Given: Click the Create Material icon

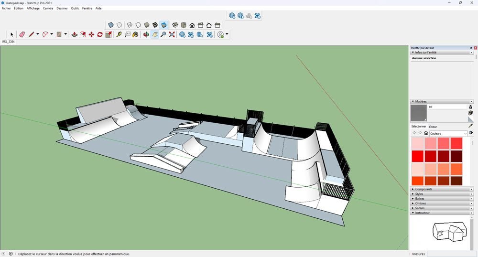Looking at the screenshot, I should 470,113.
